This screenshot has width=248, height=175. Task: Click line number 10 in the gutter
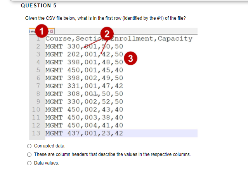(x=36, y=109)
